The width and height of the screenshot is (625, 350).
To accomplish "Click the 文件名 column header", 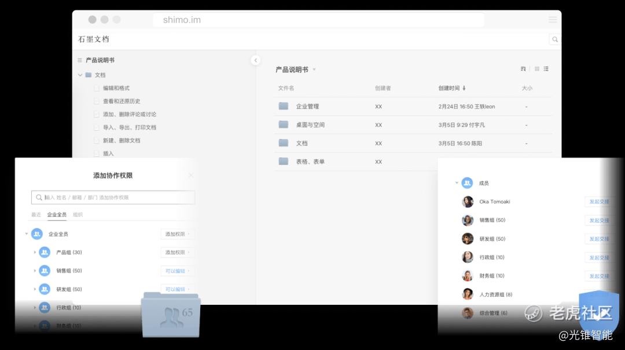I will coord(286,88).
